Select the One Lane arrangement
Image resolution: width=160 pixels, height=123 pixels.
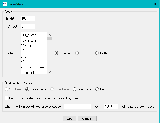pyautogui.click(x=82, y=89)
